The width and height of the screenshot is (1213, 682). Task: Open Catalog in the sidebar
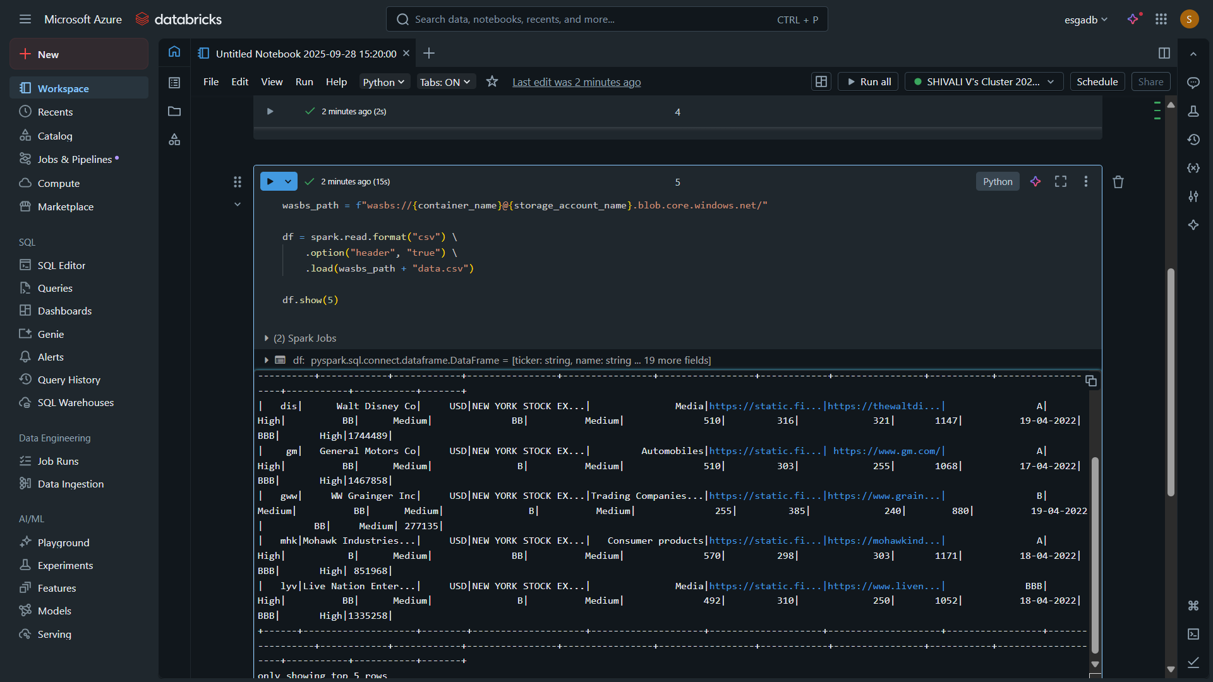(x=79, y=136)
